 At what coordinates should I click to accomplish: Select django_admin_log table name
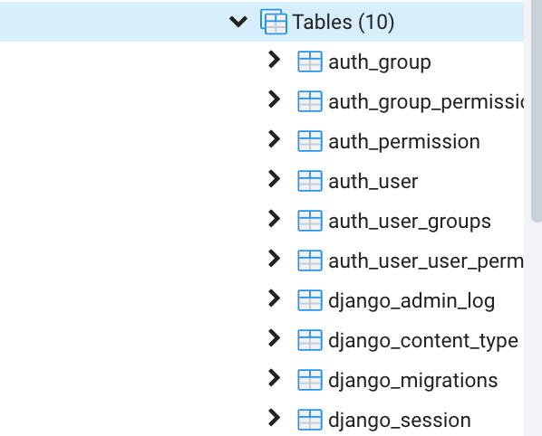click(x=411, y=301)
